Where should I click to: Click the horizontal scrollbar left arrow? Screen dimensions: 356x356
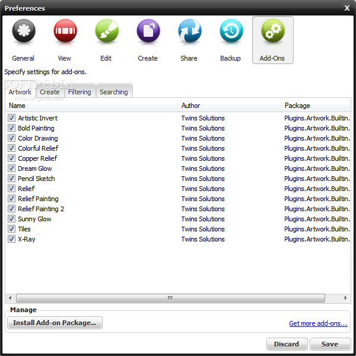pos(10,298)
